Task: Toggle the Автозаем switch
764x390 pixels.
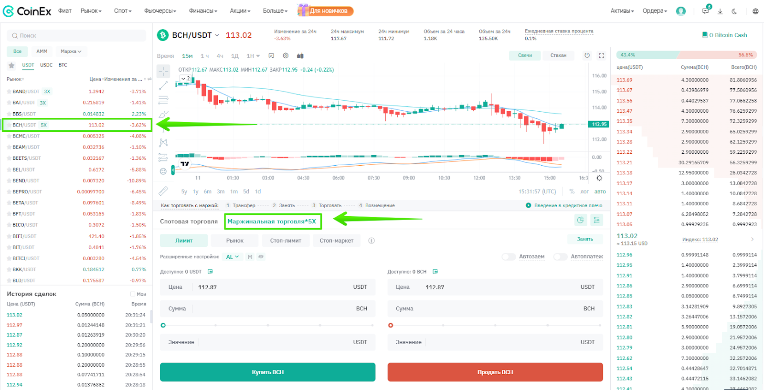Action: tap(509, 257)
